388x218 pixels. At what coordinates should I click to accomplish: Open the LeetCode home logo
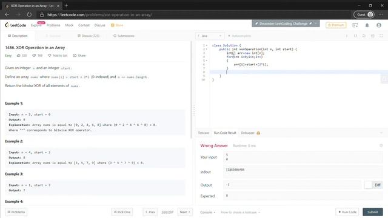15,25
